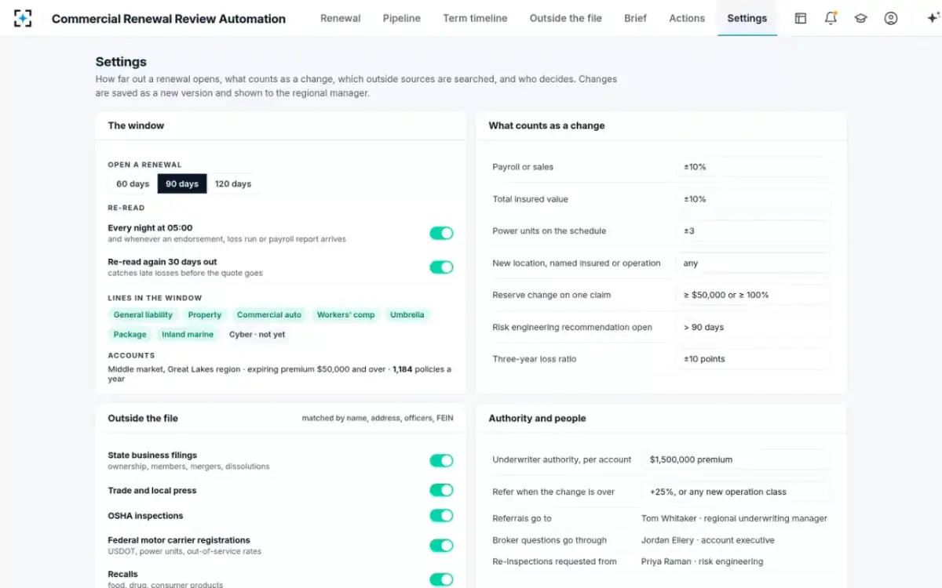The image size is (942, 588).
Task: Toggle Trade and local press source
Action: 441,490
